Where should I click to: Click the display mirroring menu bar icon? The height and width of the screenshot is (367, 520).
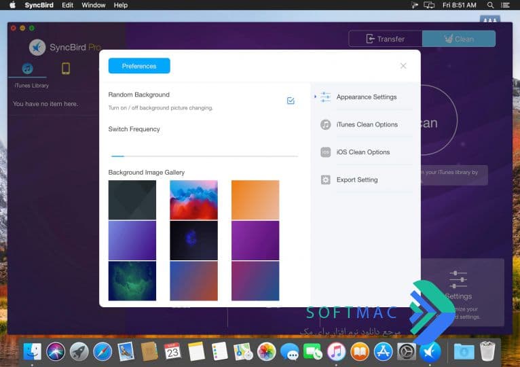click(429, 5)
